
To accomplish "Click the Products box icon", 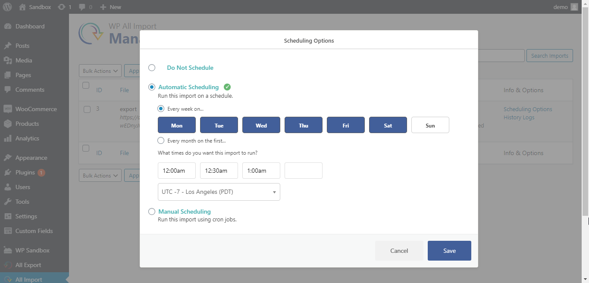I will 8,124.
